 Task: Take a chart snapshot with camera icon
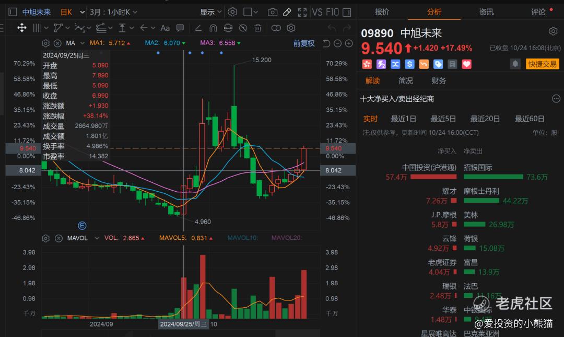point(272,12)
